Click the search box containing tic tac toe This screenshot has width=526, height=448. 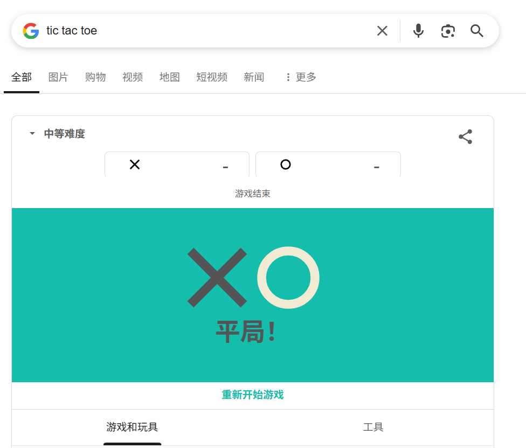(205, 31)
